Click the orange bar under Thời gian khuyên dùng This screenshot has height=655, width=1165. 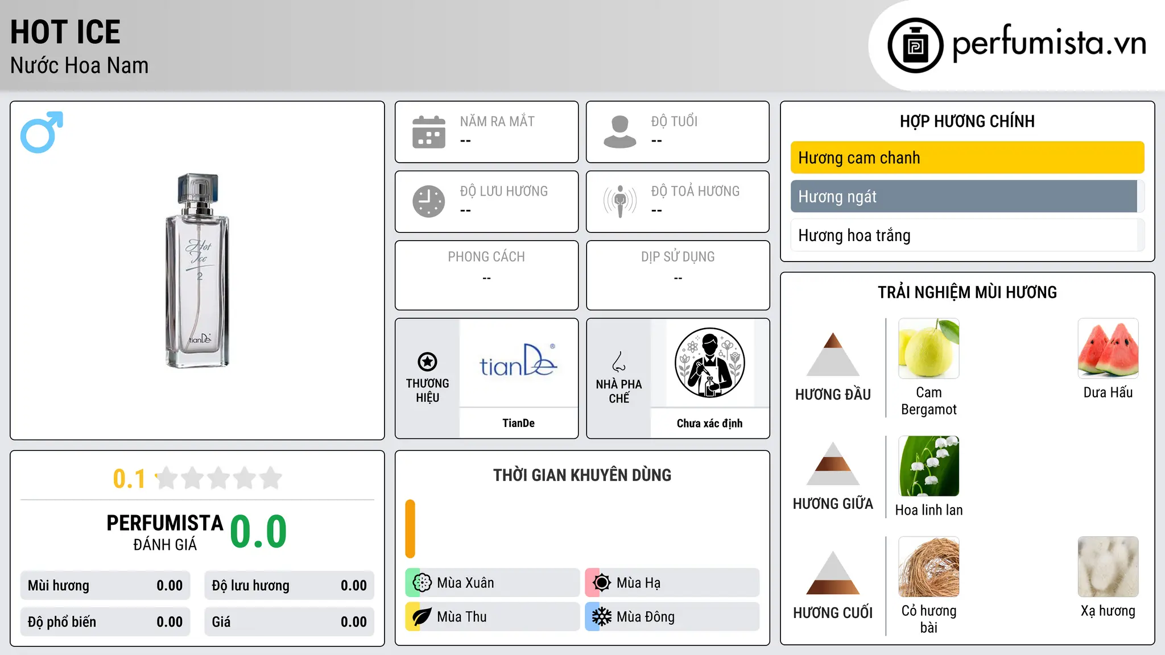(x=410, y=529)
